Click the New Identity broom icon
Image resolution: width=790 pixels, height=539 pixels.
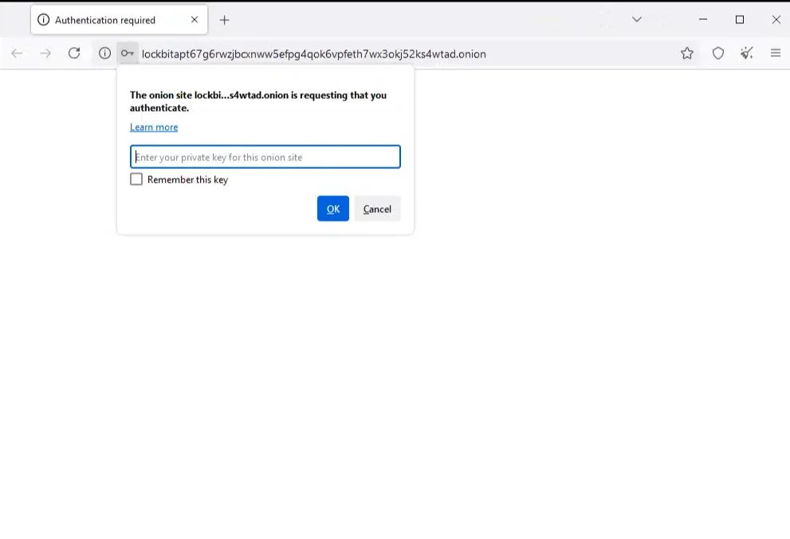pyautogui.click(x=747, y=53)
